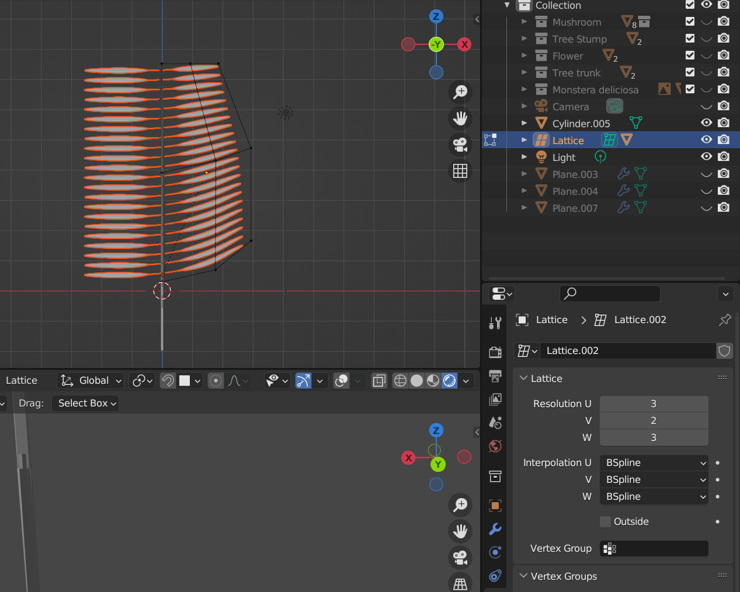Image resolution: width=740 pixels, height=592 pixels.
Task: Click the -Y axis on the upper viewport gizmo
Action: tap(436, 44)
